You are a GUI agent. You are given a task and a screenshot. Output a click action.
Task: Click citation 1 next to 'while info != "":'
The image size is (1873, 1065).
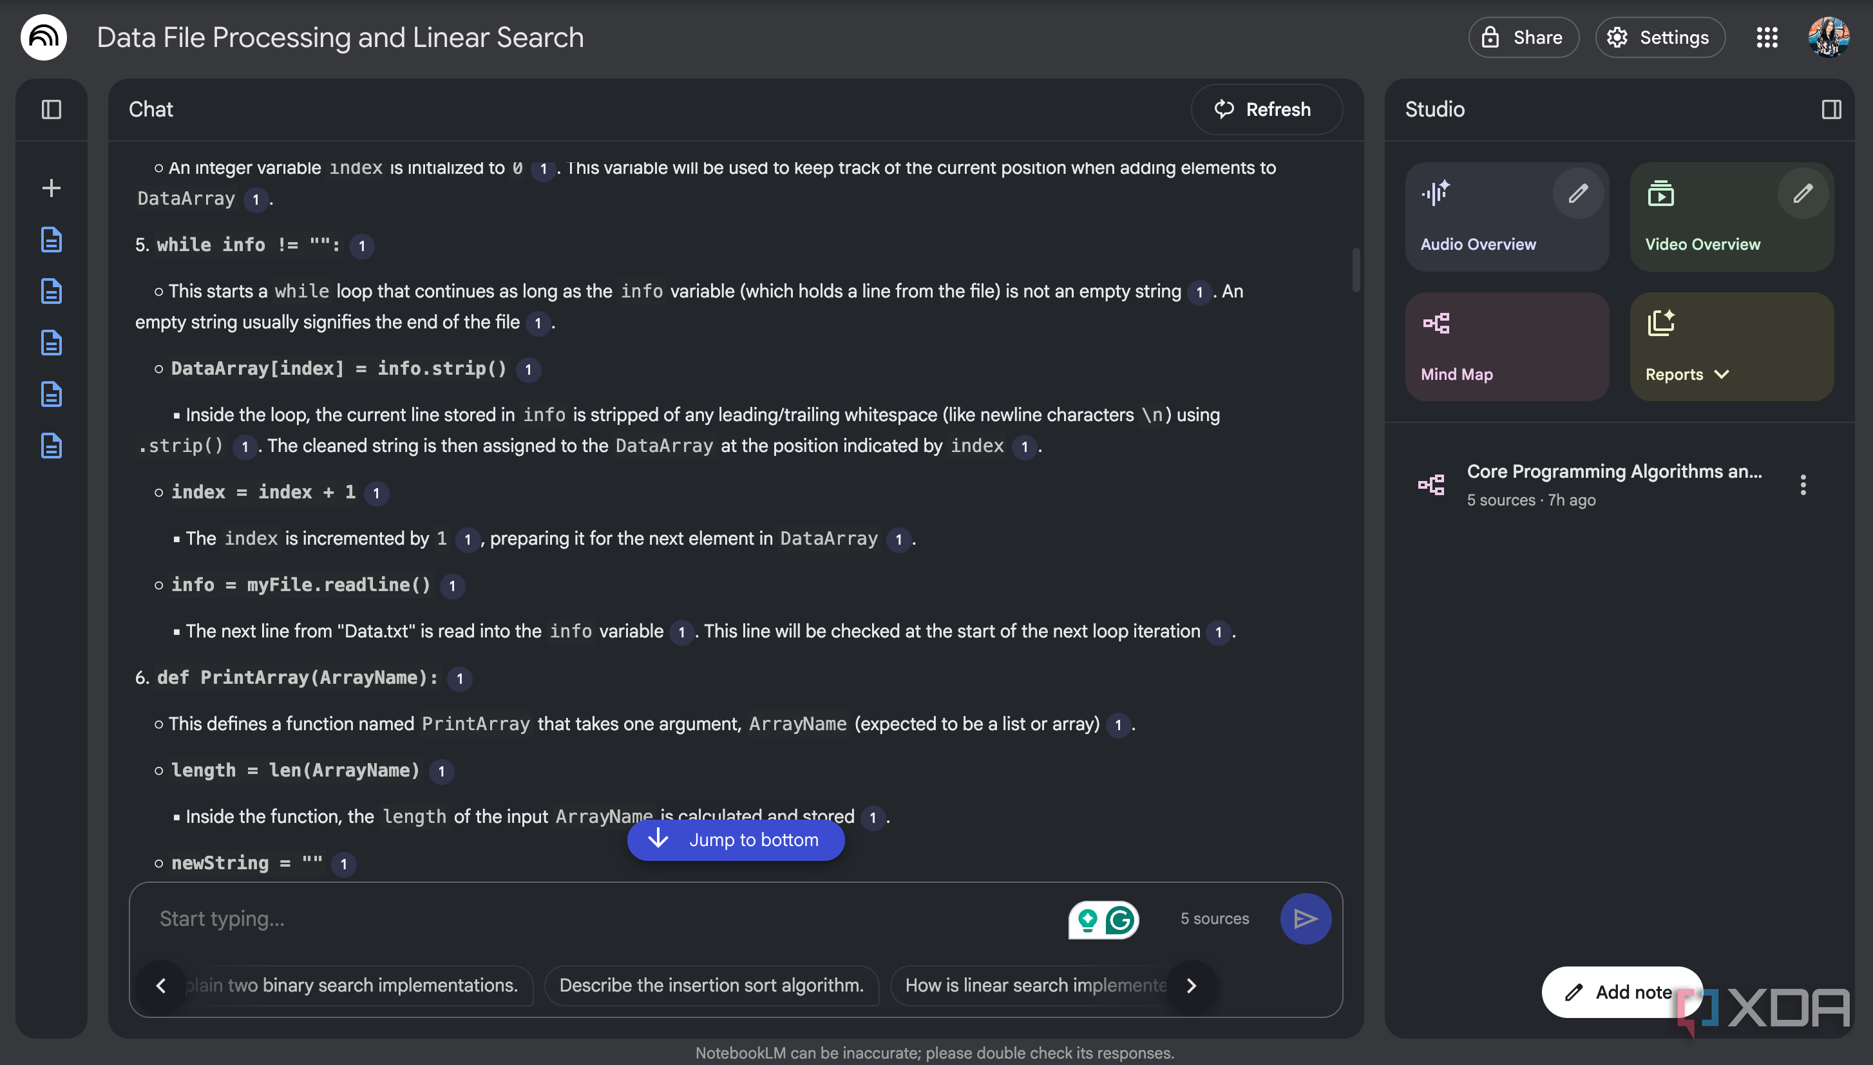point(361,246)
